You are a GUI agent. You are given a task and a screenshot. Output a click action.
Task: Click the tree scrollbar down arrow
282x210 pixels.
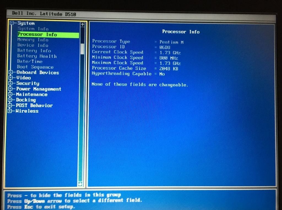[x=80, y=184]
